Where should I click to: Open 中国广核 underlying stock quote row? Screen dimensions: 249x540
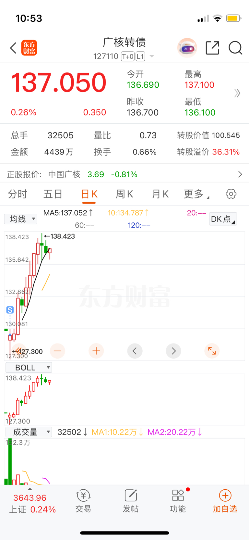(124, 174)
